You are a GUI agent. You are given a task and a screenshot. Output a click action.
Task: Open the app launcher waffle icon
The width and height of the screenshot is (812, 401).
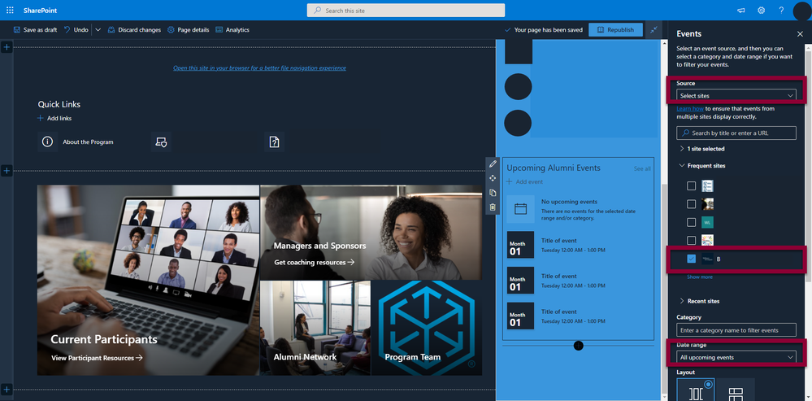pos(10,11)
